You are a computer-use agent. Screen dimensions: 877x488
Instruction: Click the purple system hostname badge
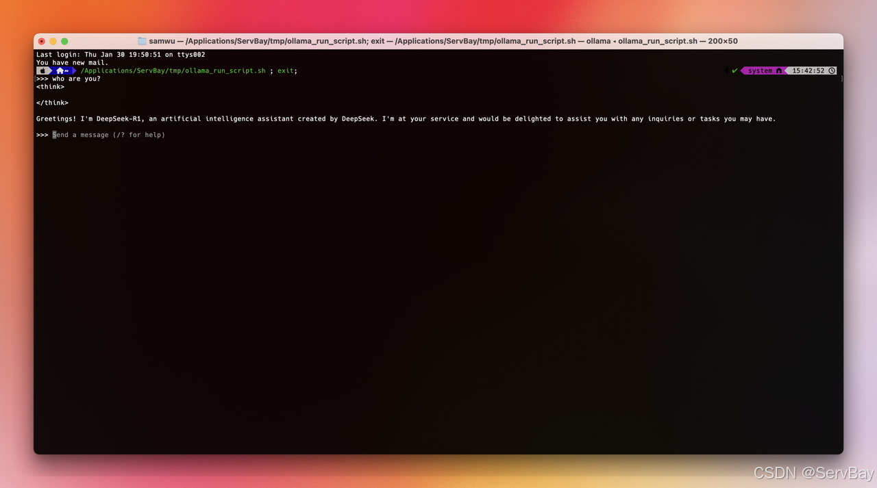762,70
